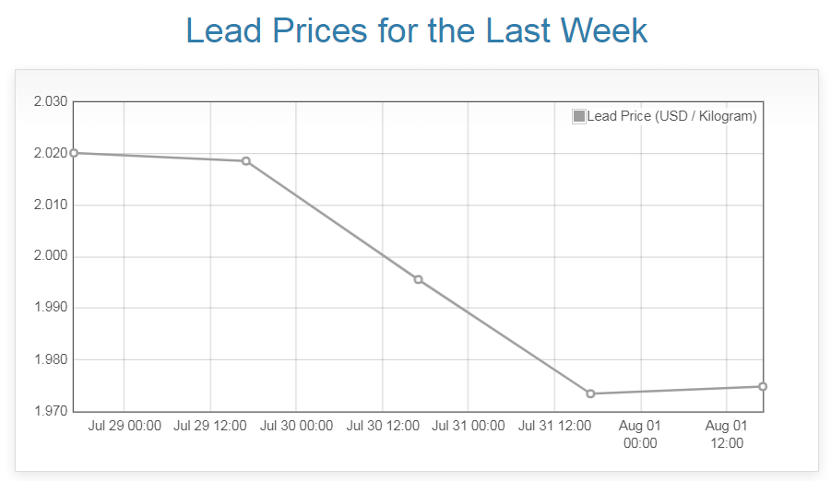Select the "Jul 30 00:00" axis label
Viewport: 831px width, 481px height.
pos(296,426)
